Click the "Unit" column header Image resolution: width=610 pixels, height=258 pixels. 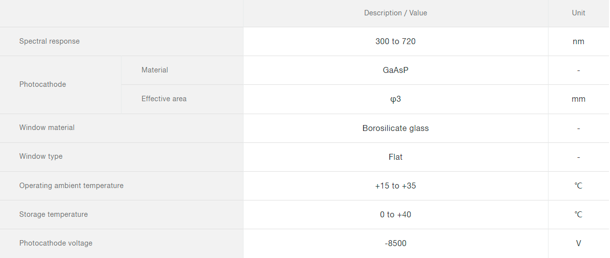[x=578, y=13]
